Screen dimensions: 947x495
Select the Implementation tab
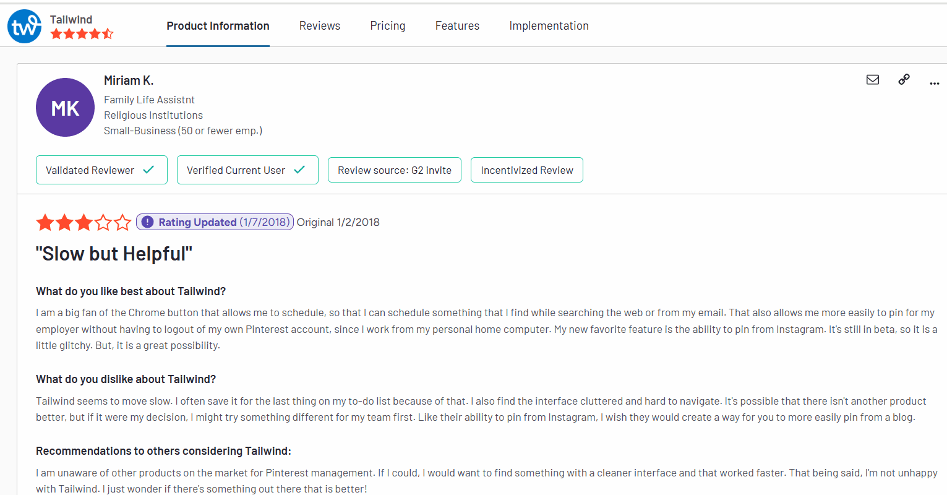[549, 26]
